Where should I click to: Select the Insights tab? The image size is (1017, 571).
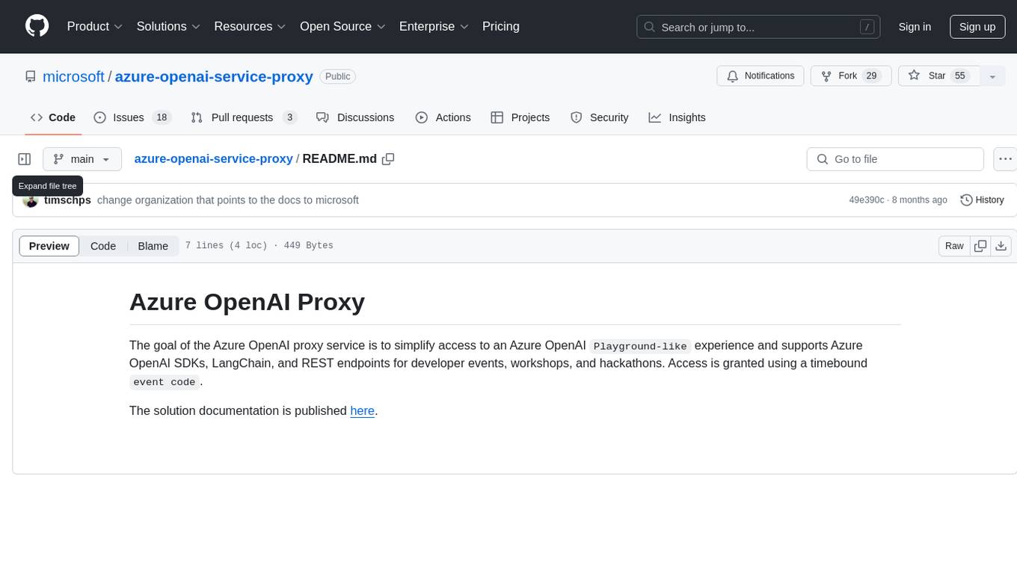click(677, 117)
